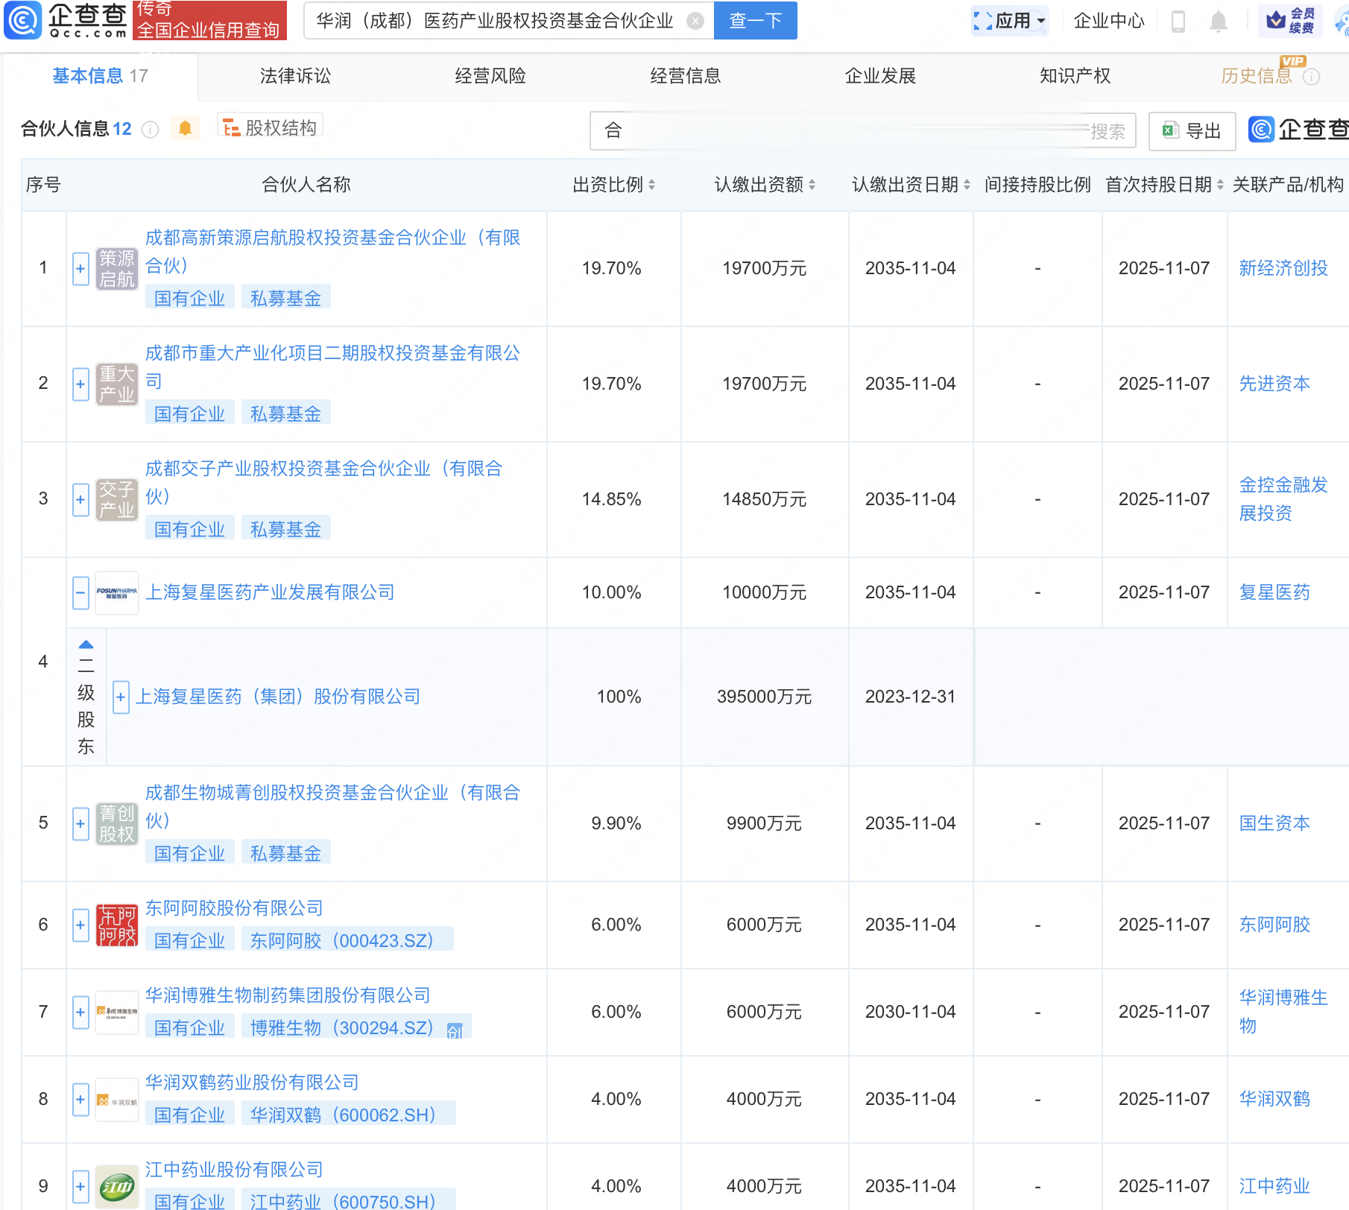This screenshot has width=1349, height=1210.
Task: Expand row 5 成都生物城菁创 shareholders
Action: (x=80, y=824)
